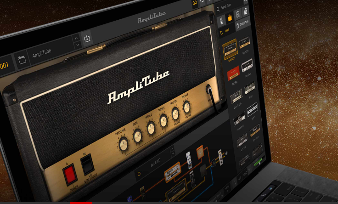Select the highlighted amp gear category icon
Screen dimensions: 338x204
[x=230, y=17]
